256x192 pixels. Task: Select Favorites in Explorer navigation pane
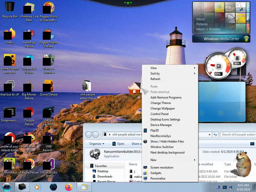(x=104, y=166)
